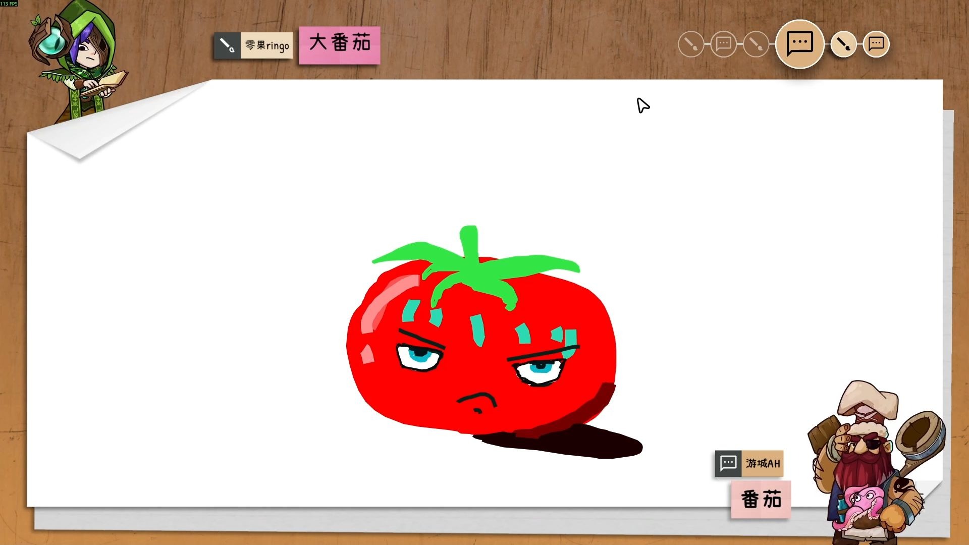Click the second faded brush step icon

tap(756, 44)
